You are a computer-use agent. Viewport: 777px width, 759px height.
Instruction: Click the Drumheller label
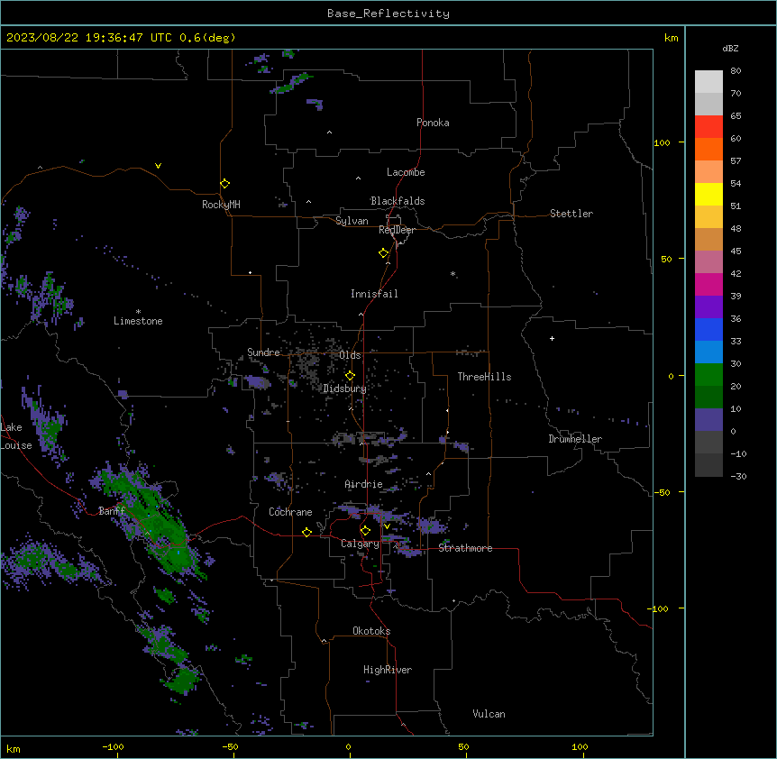[575, 439]
